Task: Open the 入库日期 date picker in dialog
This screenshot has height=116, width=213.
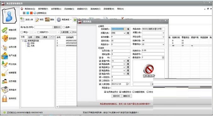Action: coord(128,84)
